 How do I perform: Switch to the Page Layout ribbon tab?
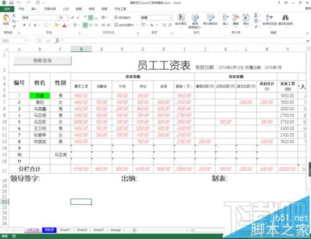tap(50, 9)
